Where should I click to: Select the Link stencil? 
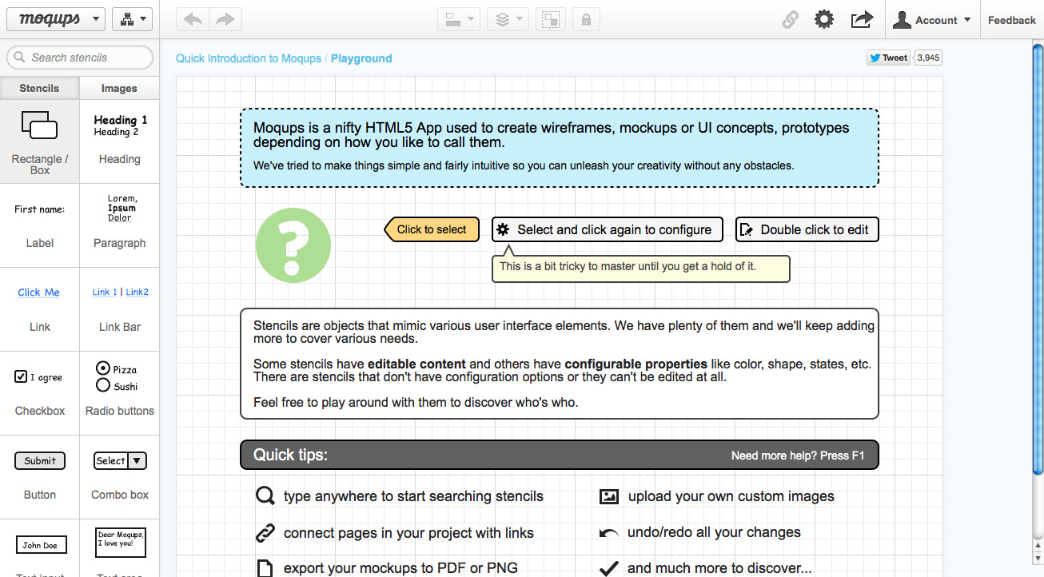(40, 309)
